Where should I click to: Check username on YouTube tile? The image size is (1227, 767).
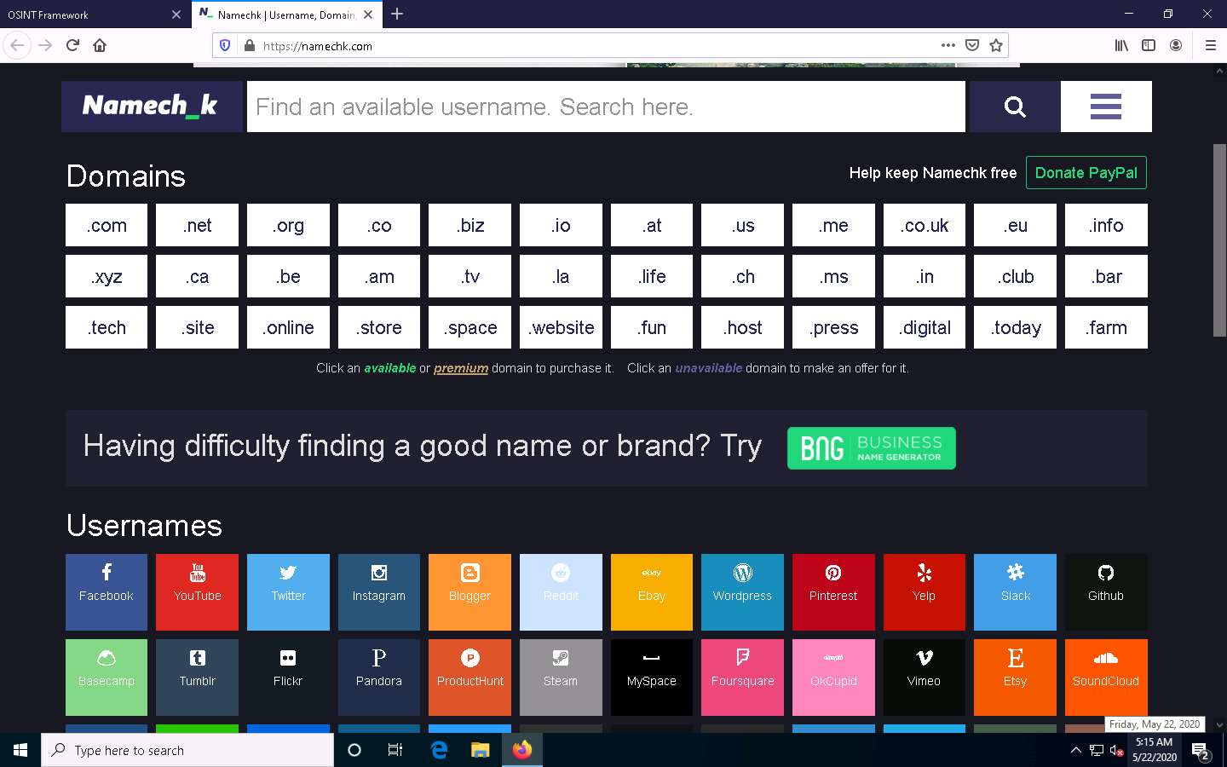197,592
